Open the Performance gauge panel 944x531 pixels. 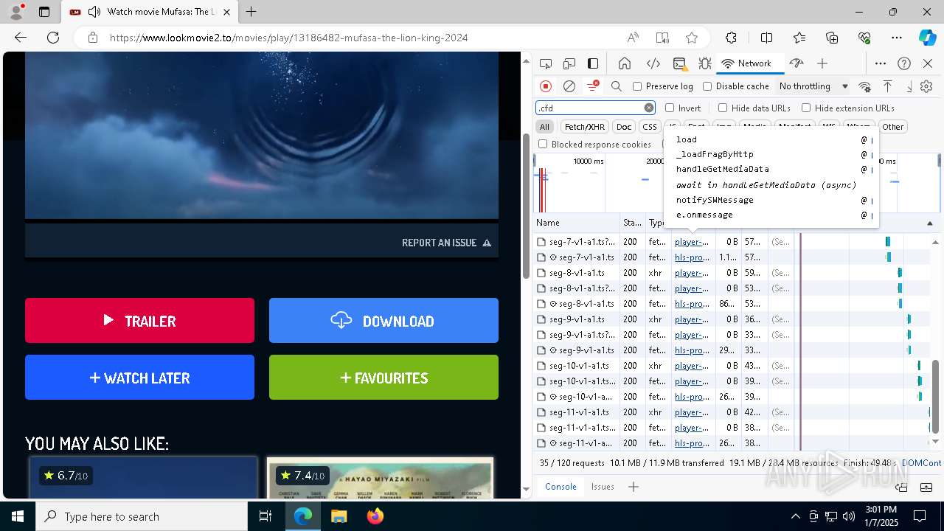796,63
